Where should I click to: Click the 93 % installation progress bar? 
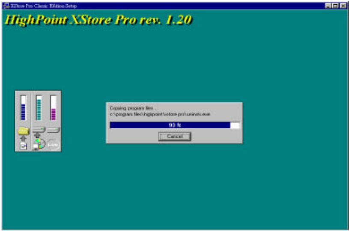click(175, 125)
